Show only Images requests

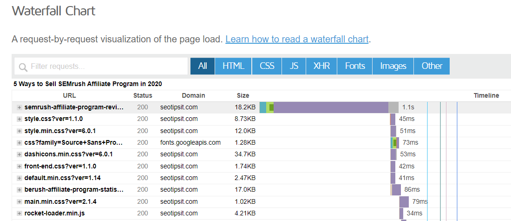(x=393, y=66)
